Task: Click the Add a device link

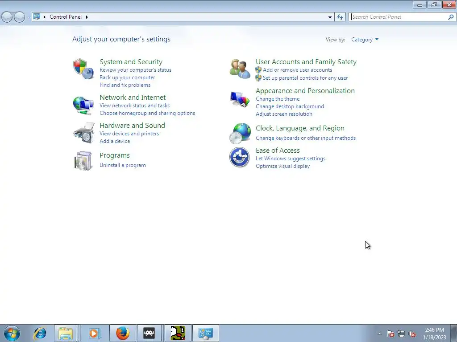Action: tap(115, 141)
